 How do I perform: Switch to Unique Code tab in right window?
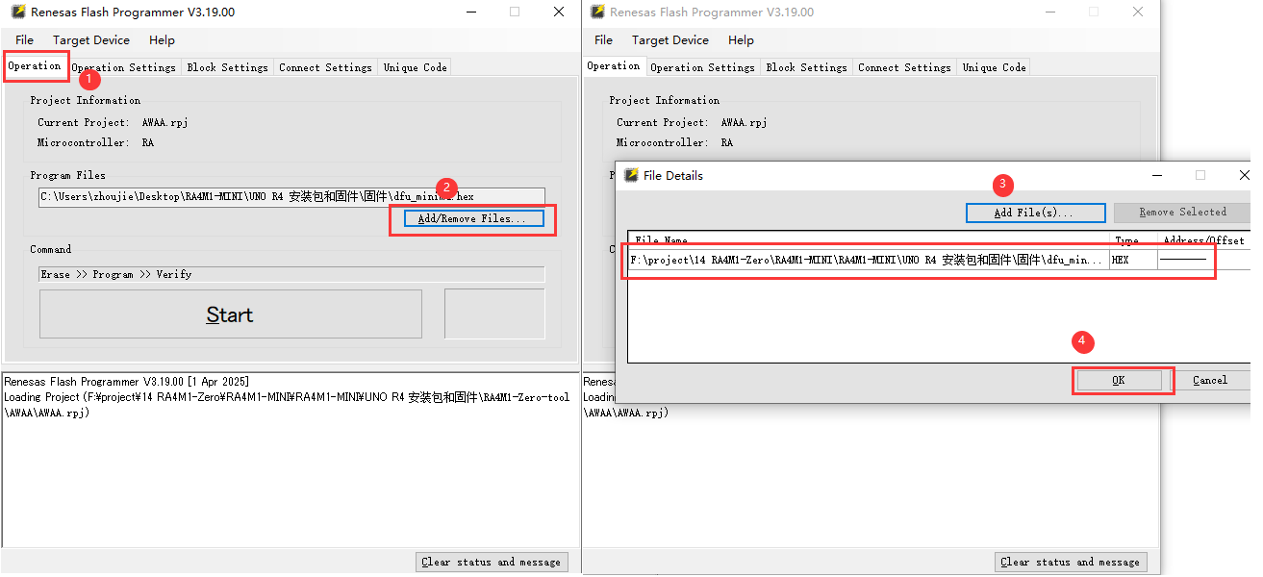[x=994, y=67]
